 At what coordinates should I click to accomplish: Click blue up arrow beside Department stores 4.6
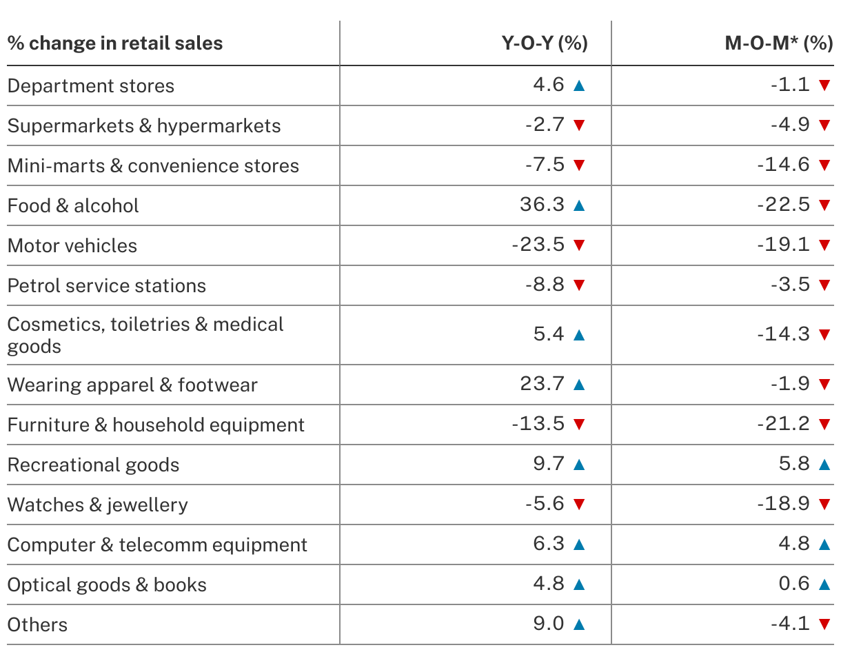579,85
